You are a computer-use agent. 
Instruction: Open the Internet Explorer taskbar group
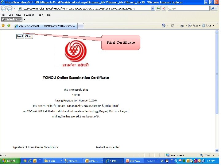coord(114,161)
